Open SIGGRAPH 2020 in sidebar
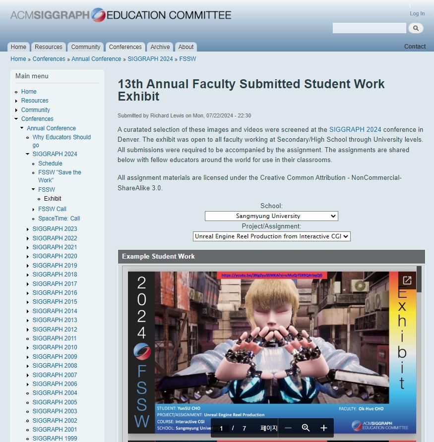 (55, 256)
